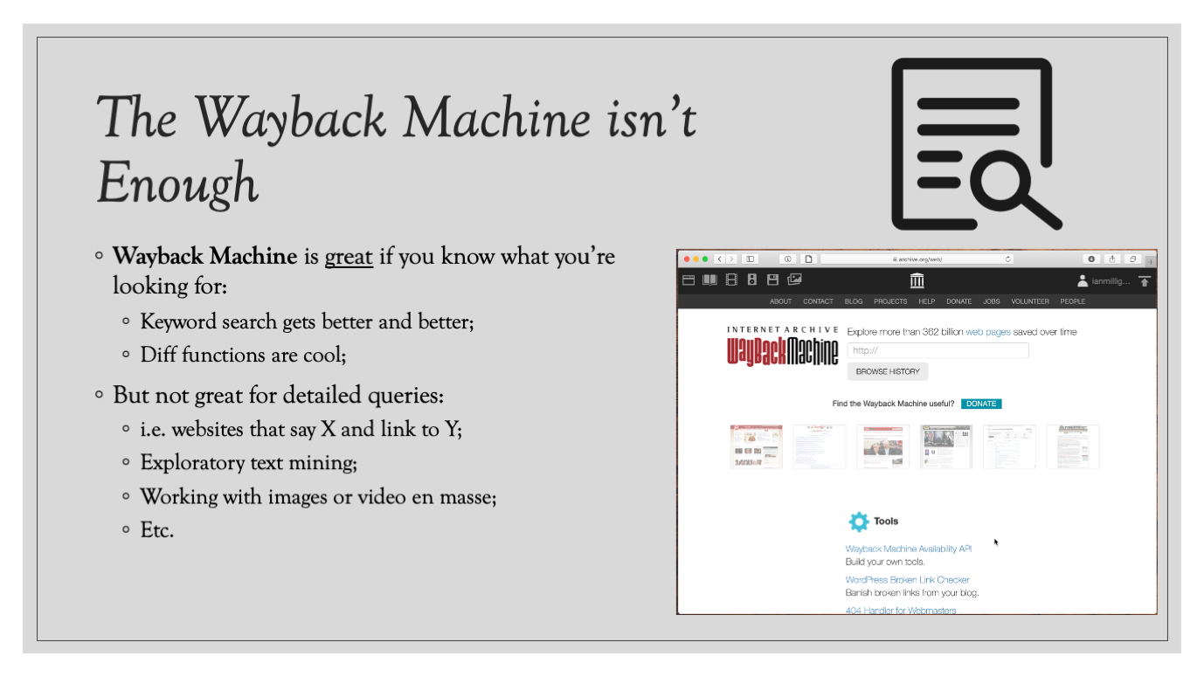This screenshot has height=677, width=1204.
Task: Click 'Build your own tools.' text
Action: point(885,562)
